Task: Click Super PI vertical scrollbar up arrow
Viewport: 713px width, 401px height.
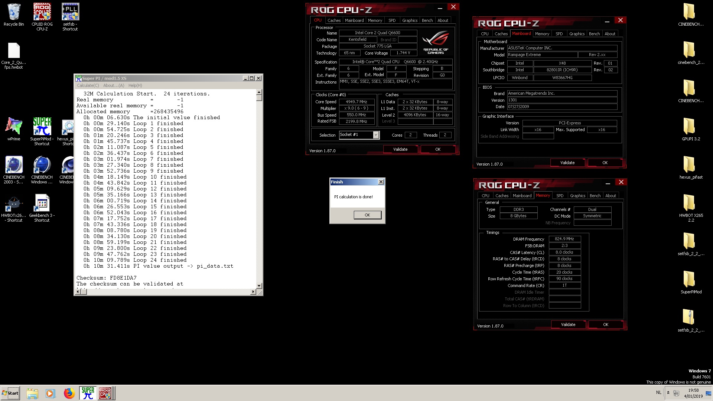Action: point(259,92)
